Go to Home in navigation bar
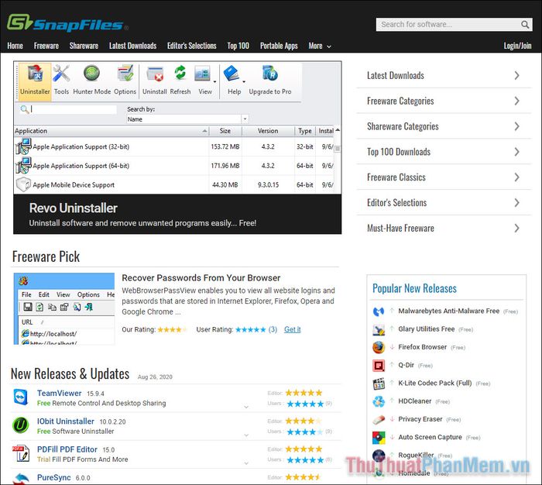This screenshot has width=542, height=485. [x=15, y=46]
